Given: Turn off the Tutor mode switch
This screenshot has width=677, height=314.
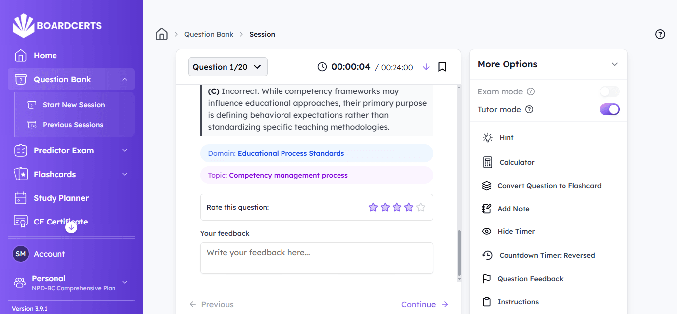Looking at the screenshot, I should [x=609, y=109].
